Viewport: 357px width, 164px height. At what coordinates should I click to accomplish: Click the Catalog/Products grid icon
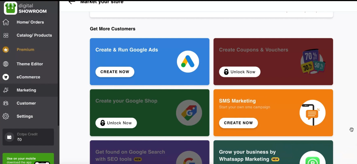(6, 35)
